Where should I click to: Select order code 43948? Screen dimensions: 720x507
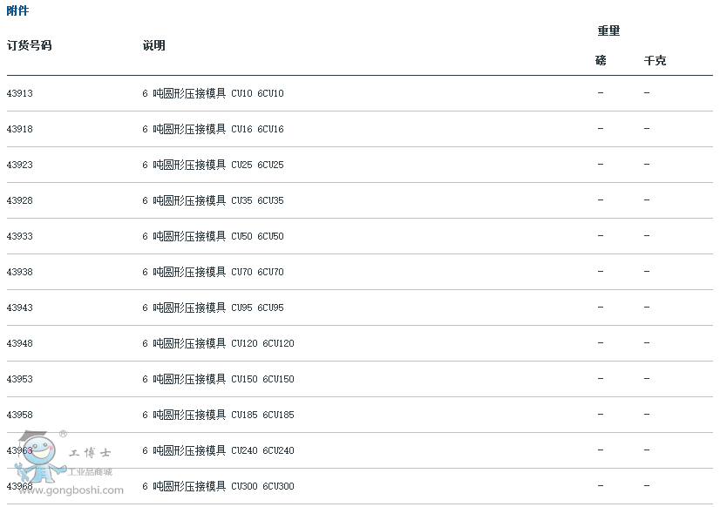click(20, 343)
